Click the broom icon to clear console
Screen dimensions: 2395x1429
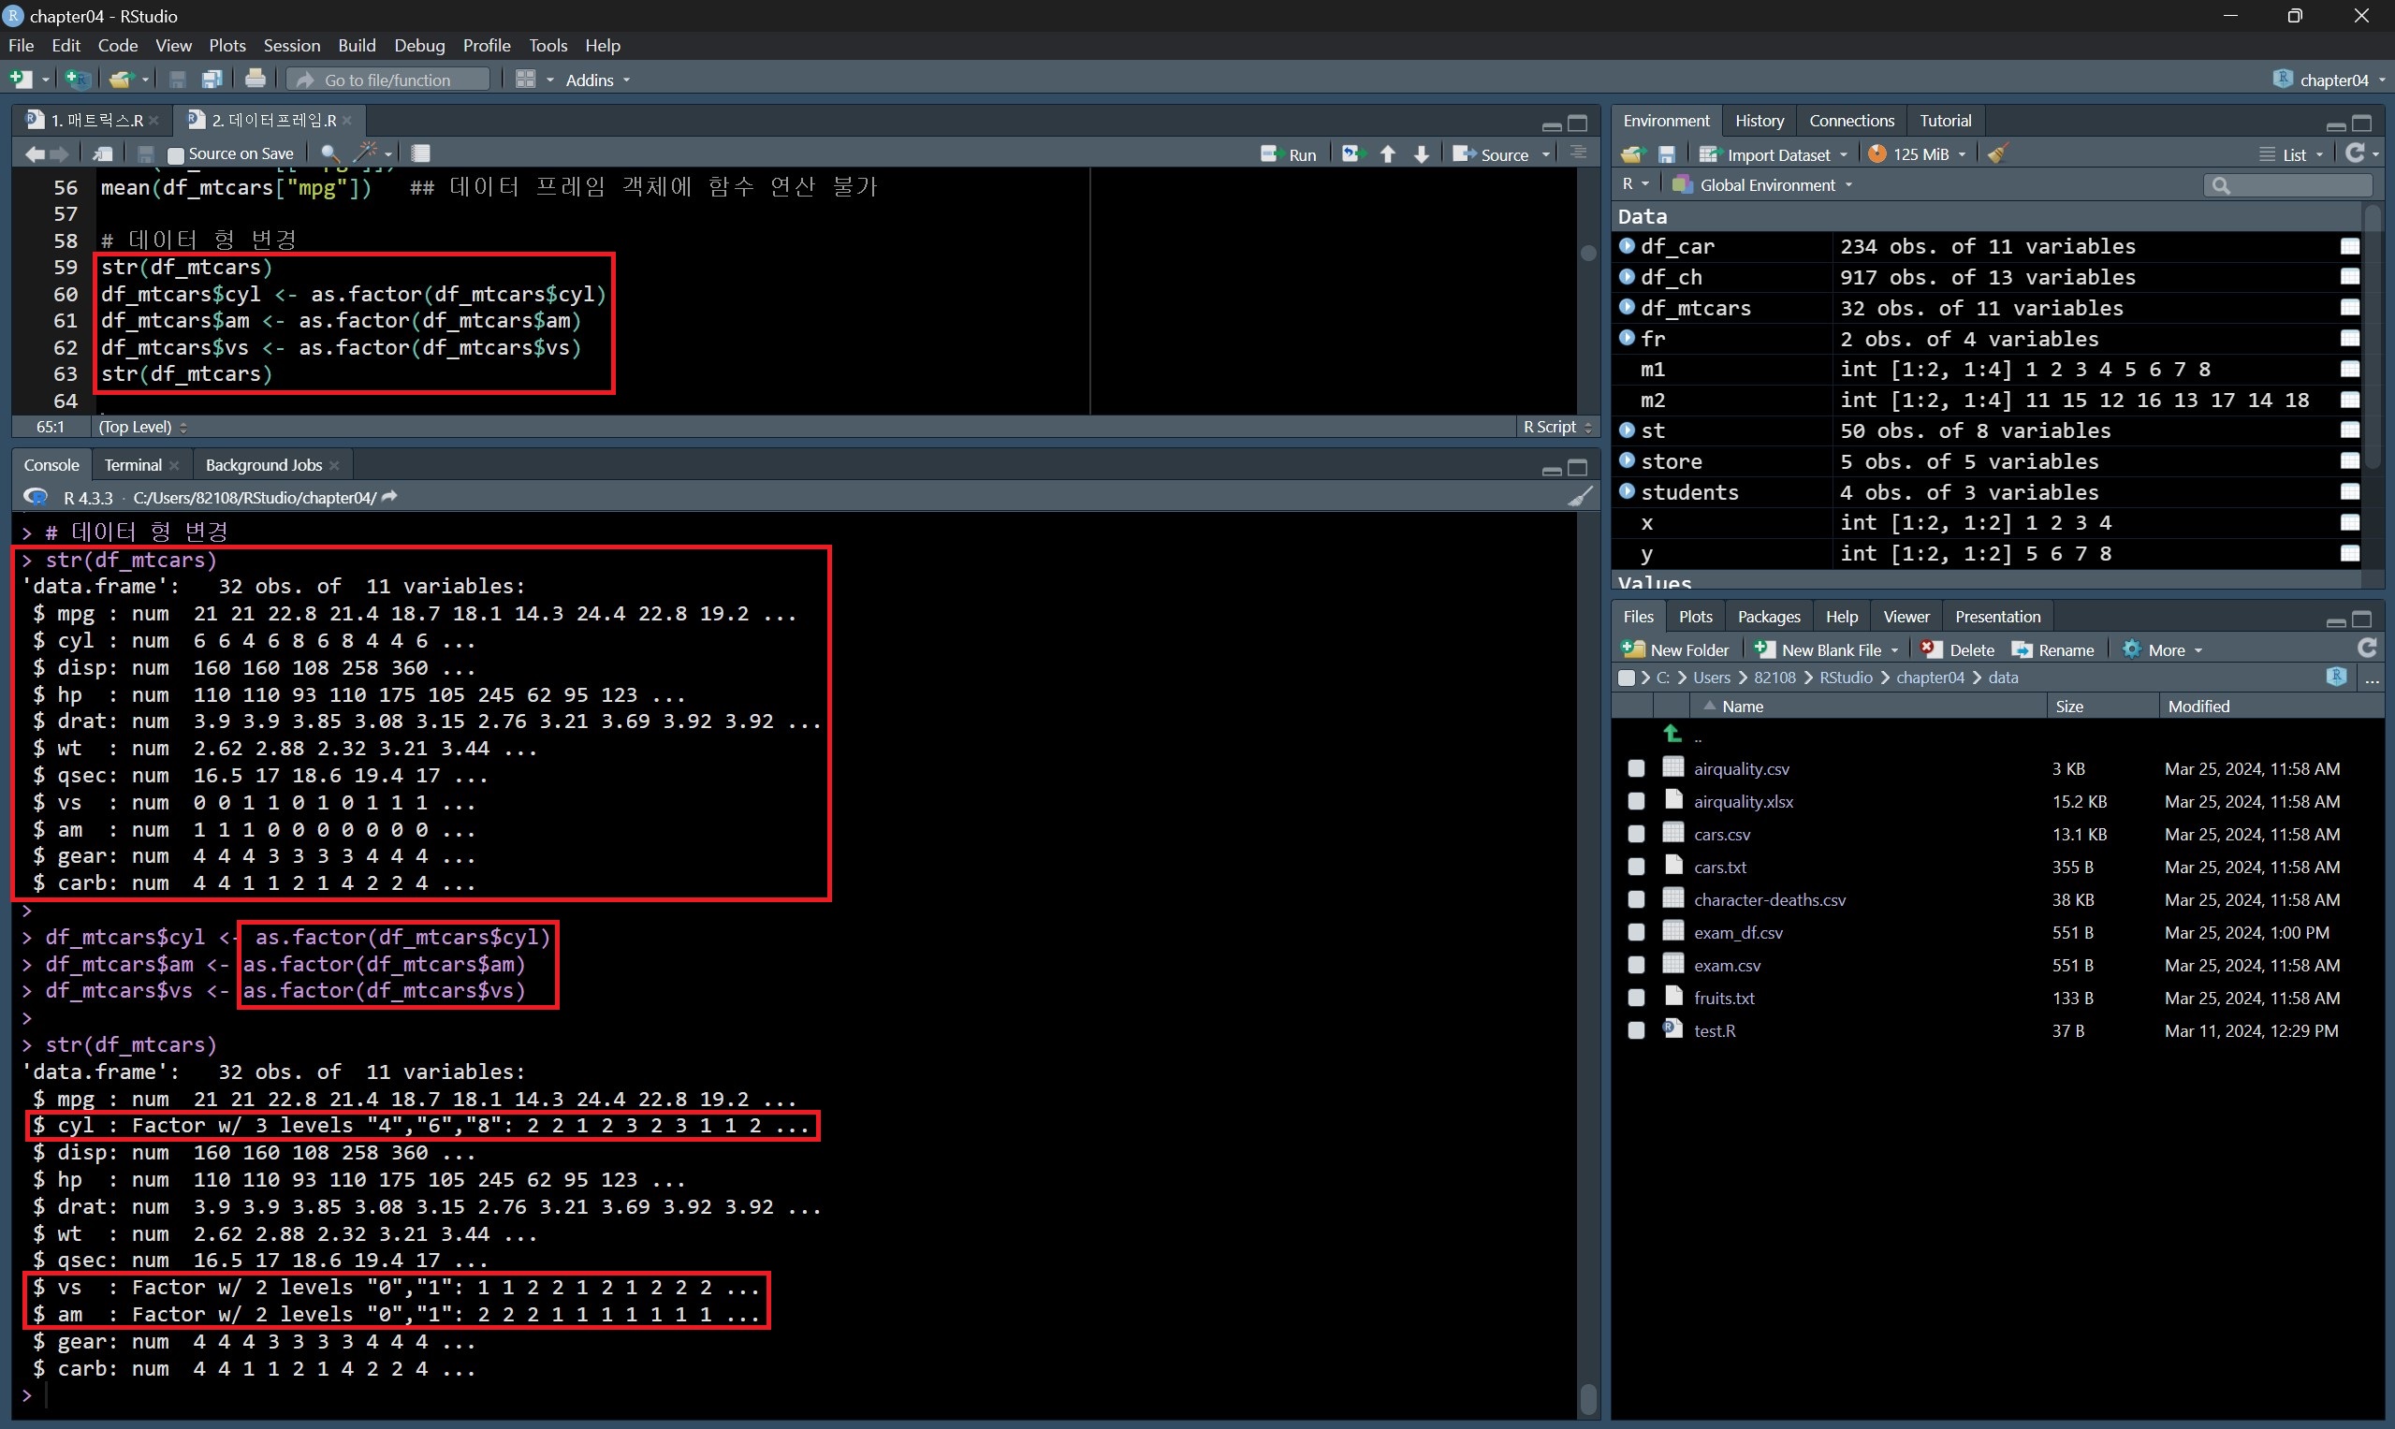1579,497
